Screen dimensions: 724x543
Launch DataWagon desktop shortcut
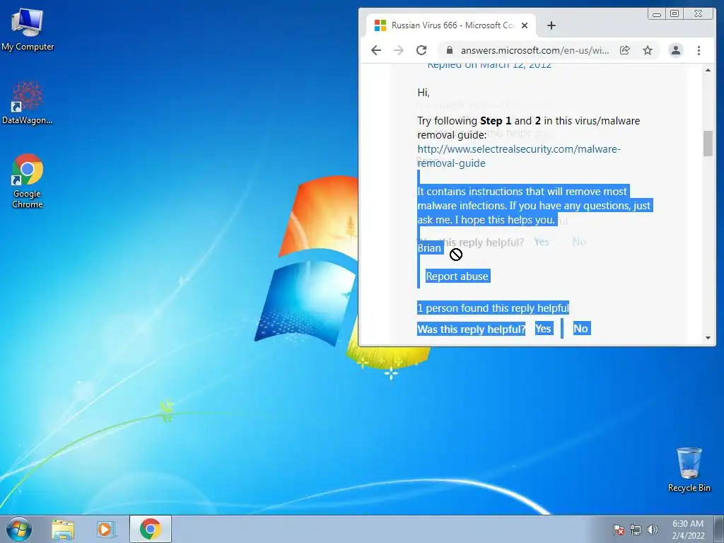pyautogui.click(x=28, y=103)
